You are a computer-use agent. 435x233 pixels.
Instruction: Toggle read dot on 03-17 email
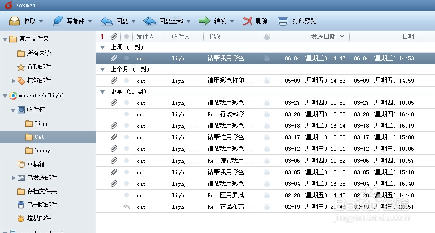click(x=126, y=137)
